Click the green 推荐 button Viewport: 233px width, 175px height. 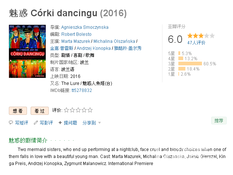pos(219,120)
